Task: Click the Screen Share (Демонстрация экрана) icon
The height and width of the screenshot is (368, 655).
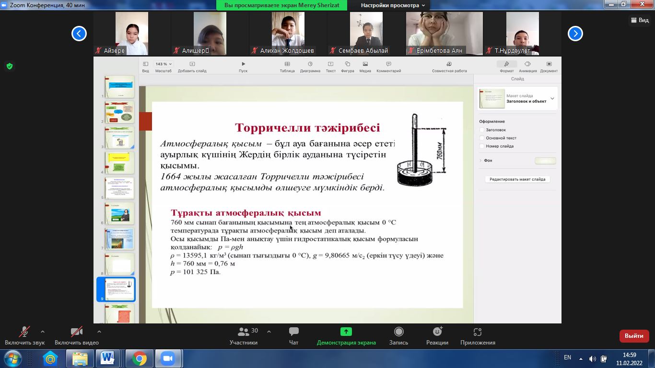Action: pyautogui.click(x=346, y=332)
